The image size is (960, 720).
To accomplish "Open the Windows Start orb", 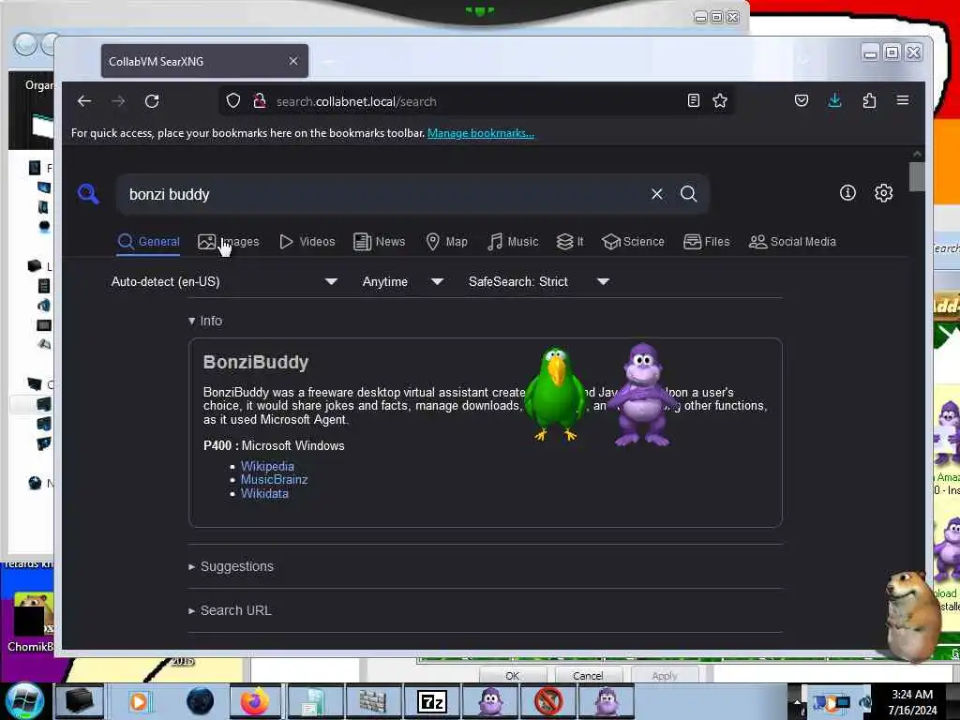I will click(x=24, y=701).
